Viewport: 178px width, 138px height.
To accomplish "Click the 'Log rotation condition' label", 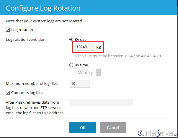I will 26,40.
